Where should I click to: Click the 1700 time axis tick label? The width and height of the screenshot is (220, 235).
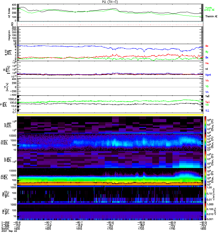[110, 229]
